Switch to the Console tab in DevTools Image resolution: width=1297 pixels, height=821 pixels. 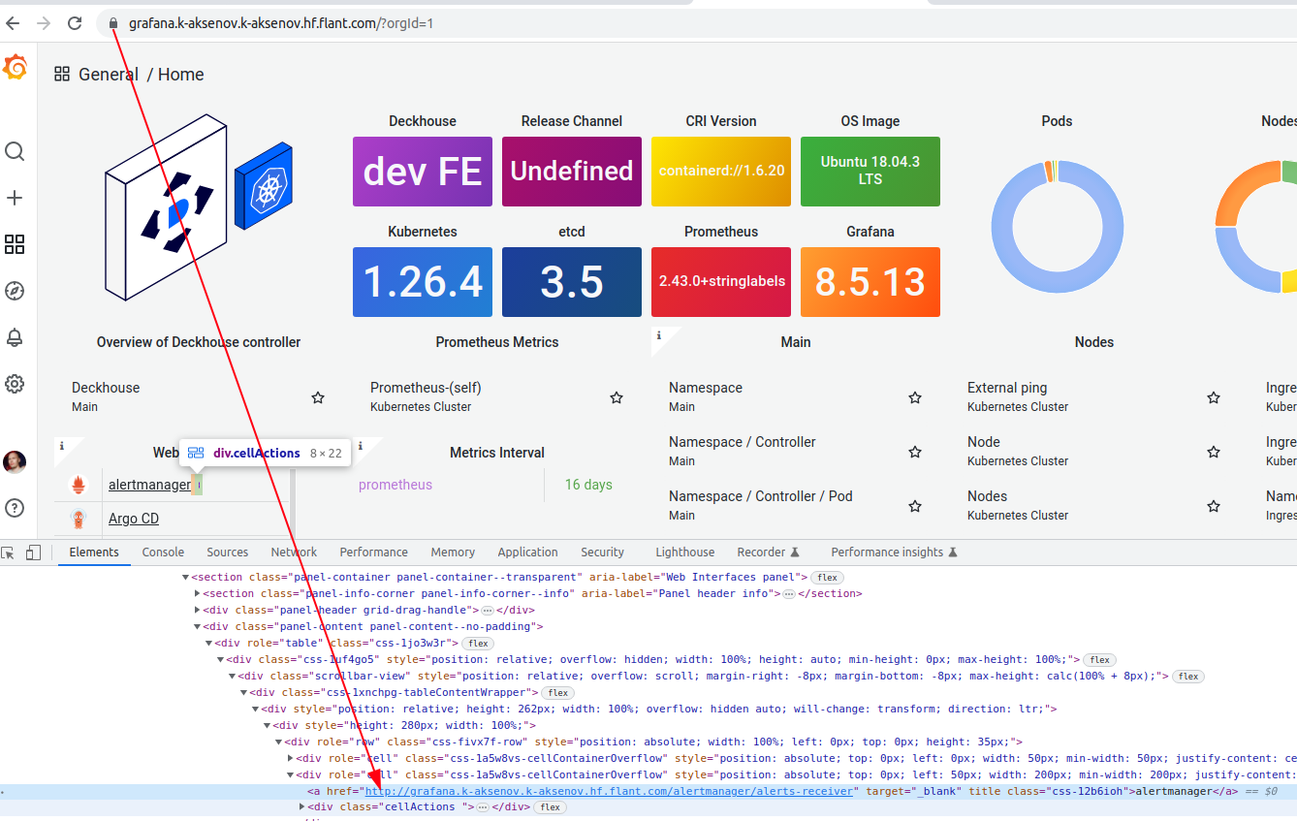pyautogui.click(x=162, y=552)
